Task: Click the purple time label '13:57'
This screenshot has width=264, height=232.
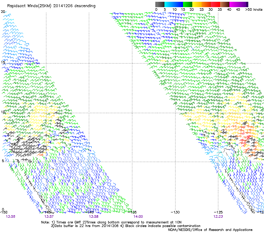Action: pos(49,217)
